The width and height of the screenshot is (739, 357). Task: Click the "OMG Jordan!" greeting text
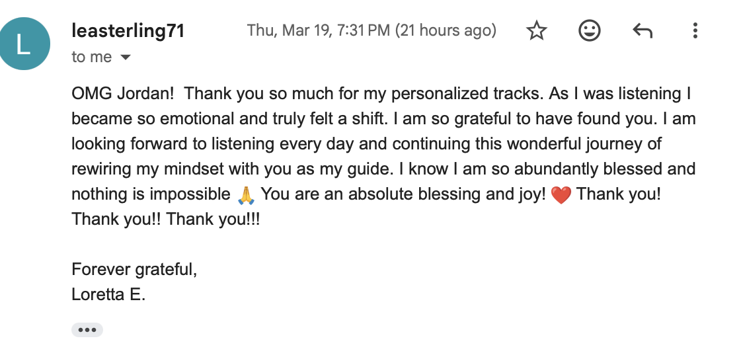pyautogui.click(x=123, y=94)
